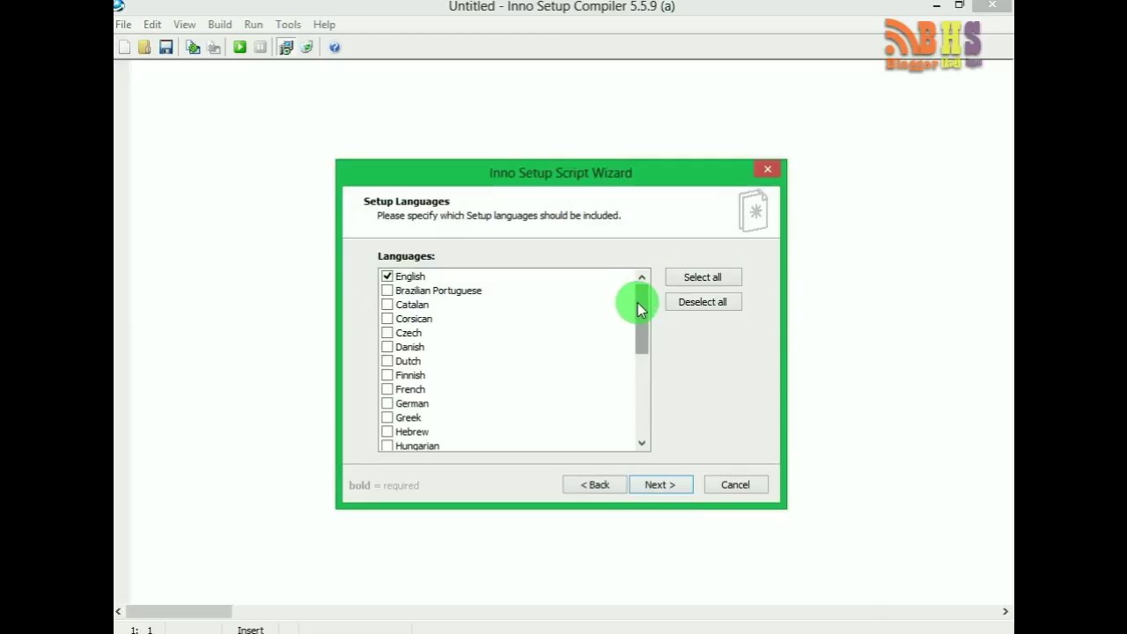Save the script with the floppy icon
Screen dimensions: 1127x634
pyautogui.click(x=166, y=48)
